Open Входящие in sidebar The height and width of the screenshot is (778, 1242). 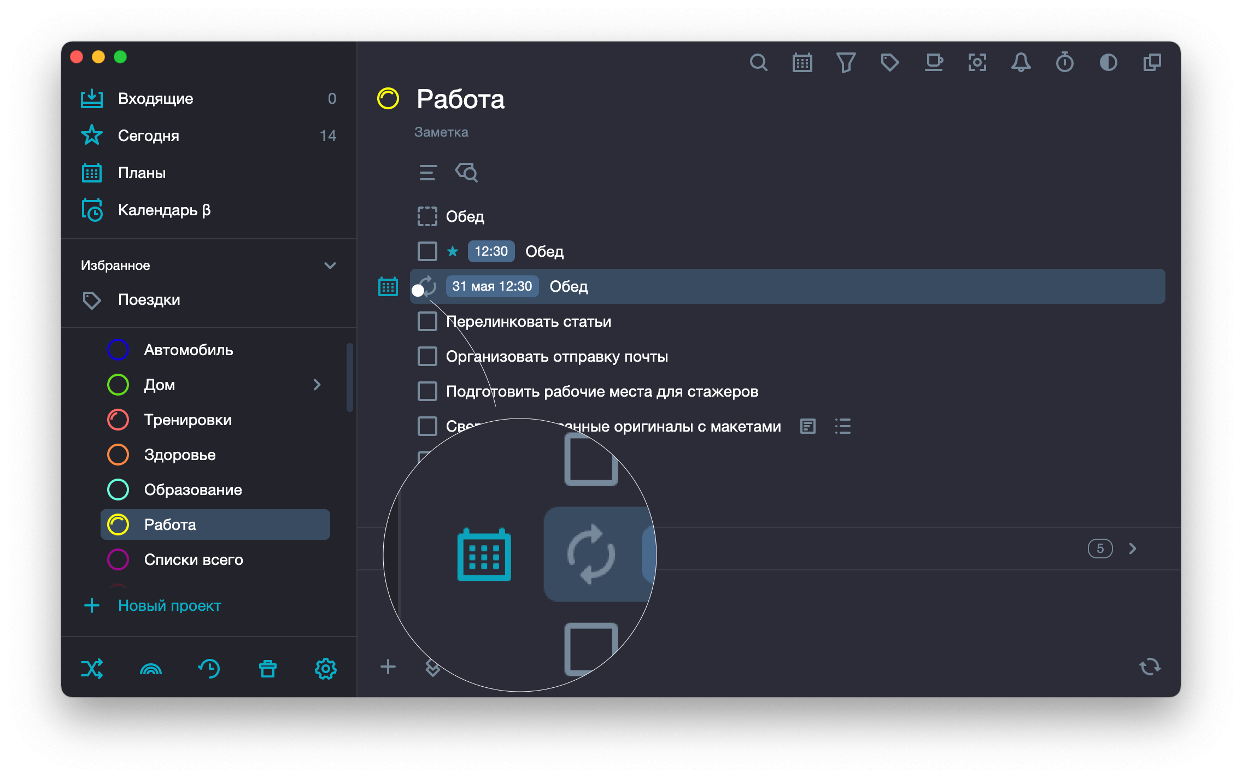pyautogui.click(x=209, y=98)
